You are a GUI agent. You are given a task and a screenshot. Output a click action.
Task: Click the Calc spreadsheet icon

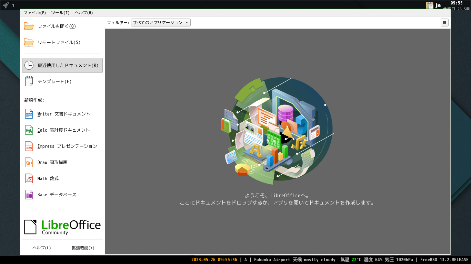(29, 130)
